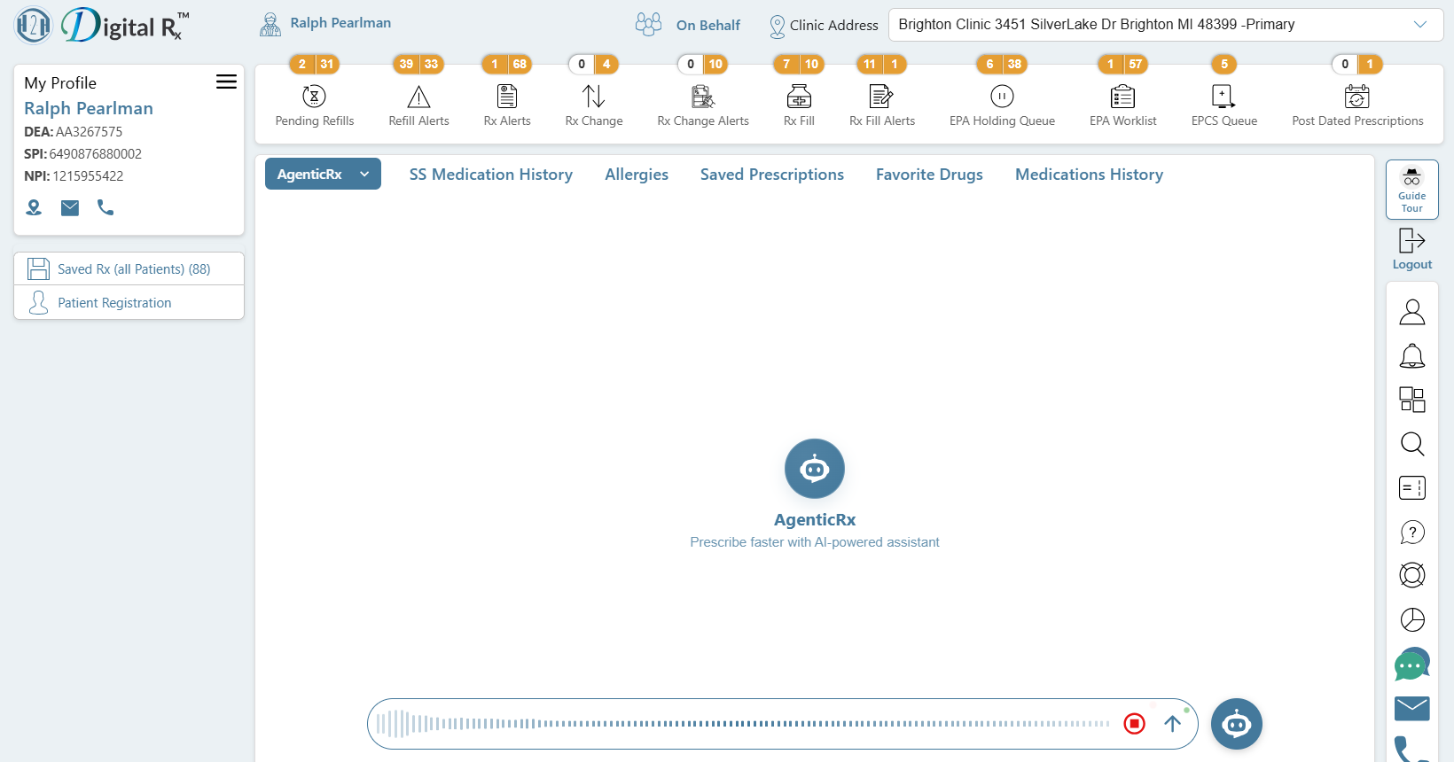
Task: Open notifications bell icon
Action: 1412,356
